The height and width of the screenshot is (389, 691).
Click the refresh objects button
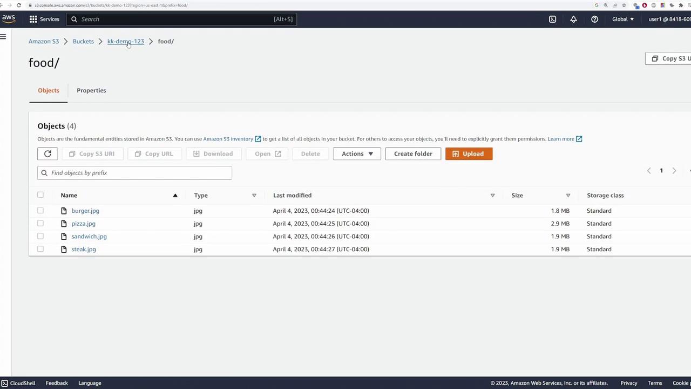[x=48, y=153]
